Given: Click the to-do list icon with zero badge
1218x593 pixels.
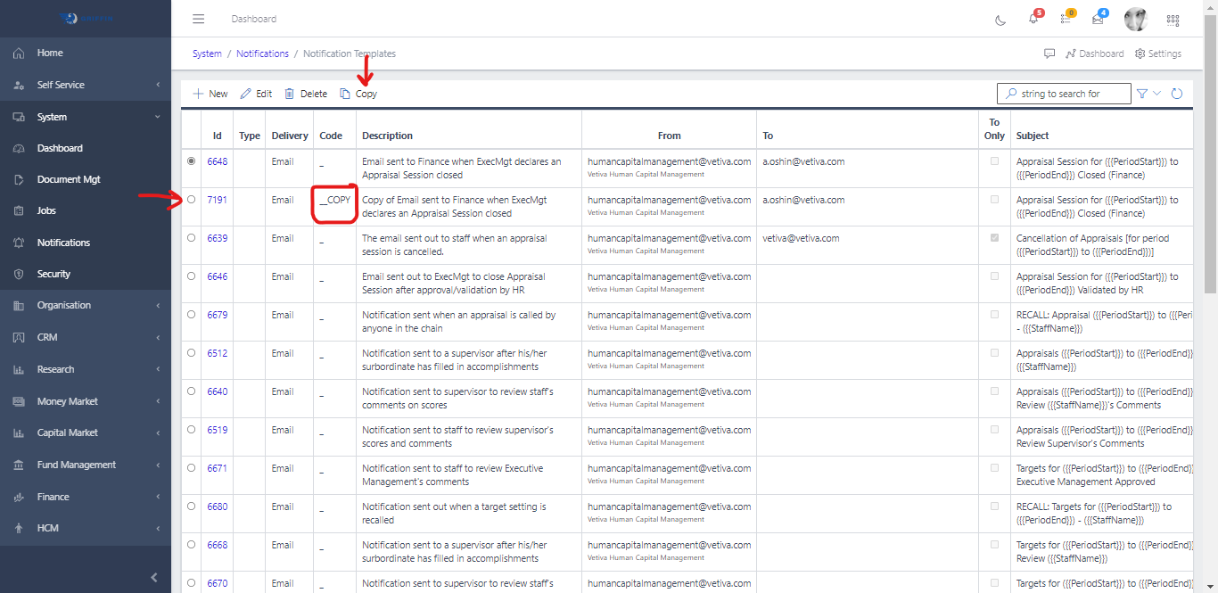Looking at the screenshot, I should coord(1065,19).
